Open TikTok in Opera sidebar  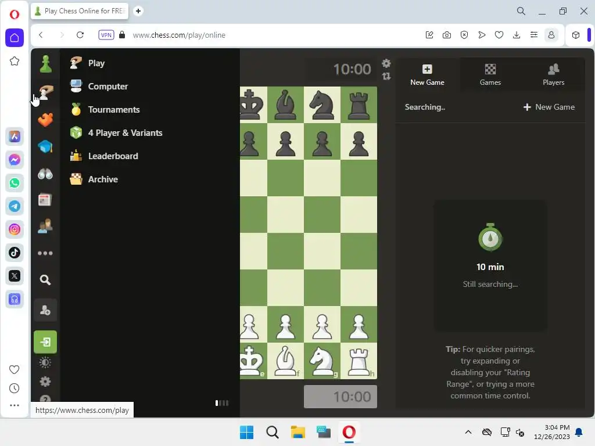point(15,253)
